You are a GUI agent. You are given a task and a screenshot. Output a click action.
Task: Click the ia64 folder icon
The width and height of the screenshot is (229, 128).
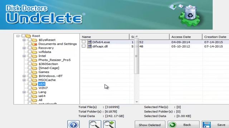point(35,96)
